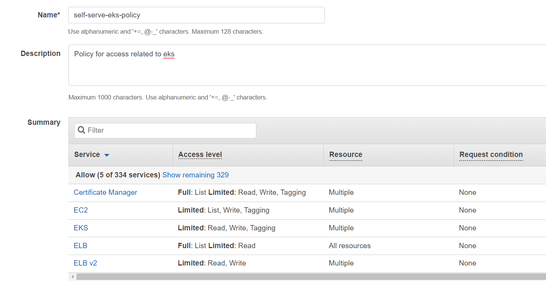Click EKS's access level 'Limited: Read, Write, Tagging'

click(226, 228)
